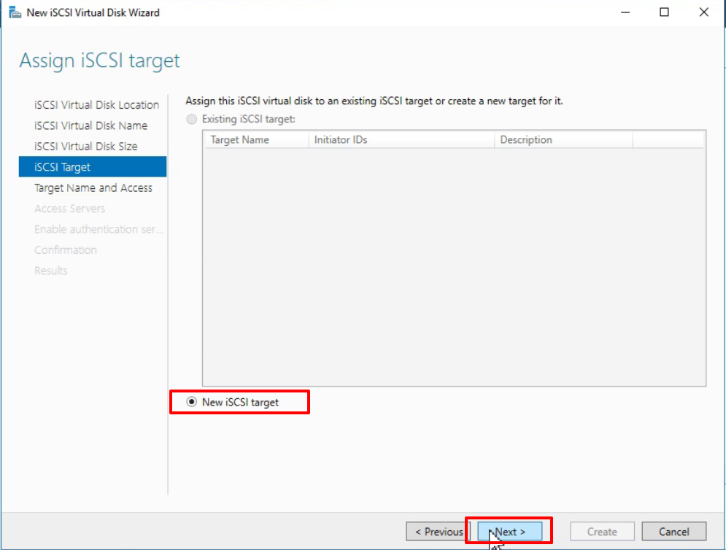The image size is (726, 550).
Task: Select the iSCSI Target step in sidebar
Action: pyautogui.click(x=93, y=166)
